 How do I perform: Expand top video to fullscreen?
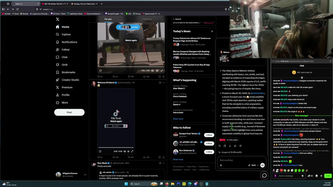[162, 71]
